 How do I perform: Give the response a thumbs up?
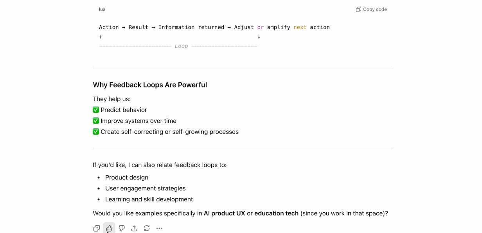109,228
